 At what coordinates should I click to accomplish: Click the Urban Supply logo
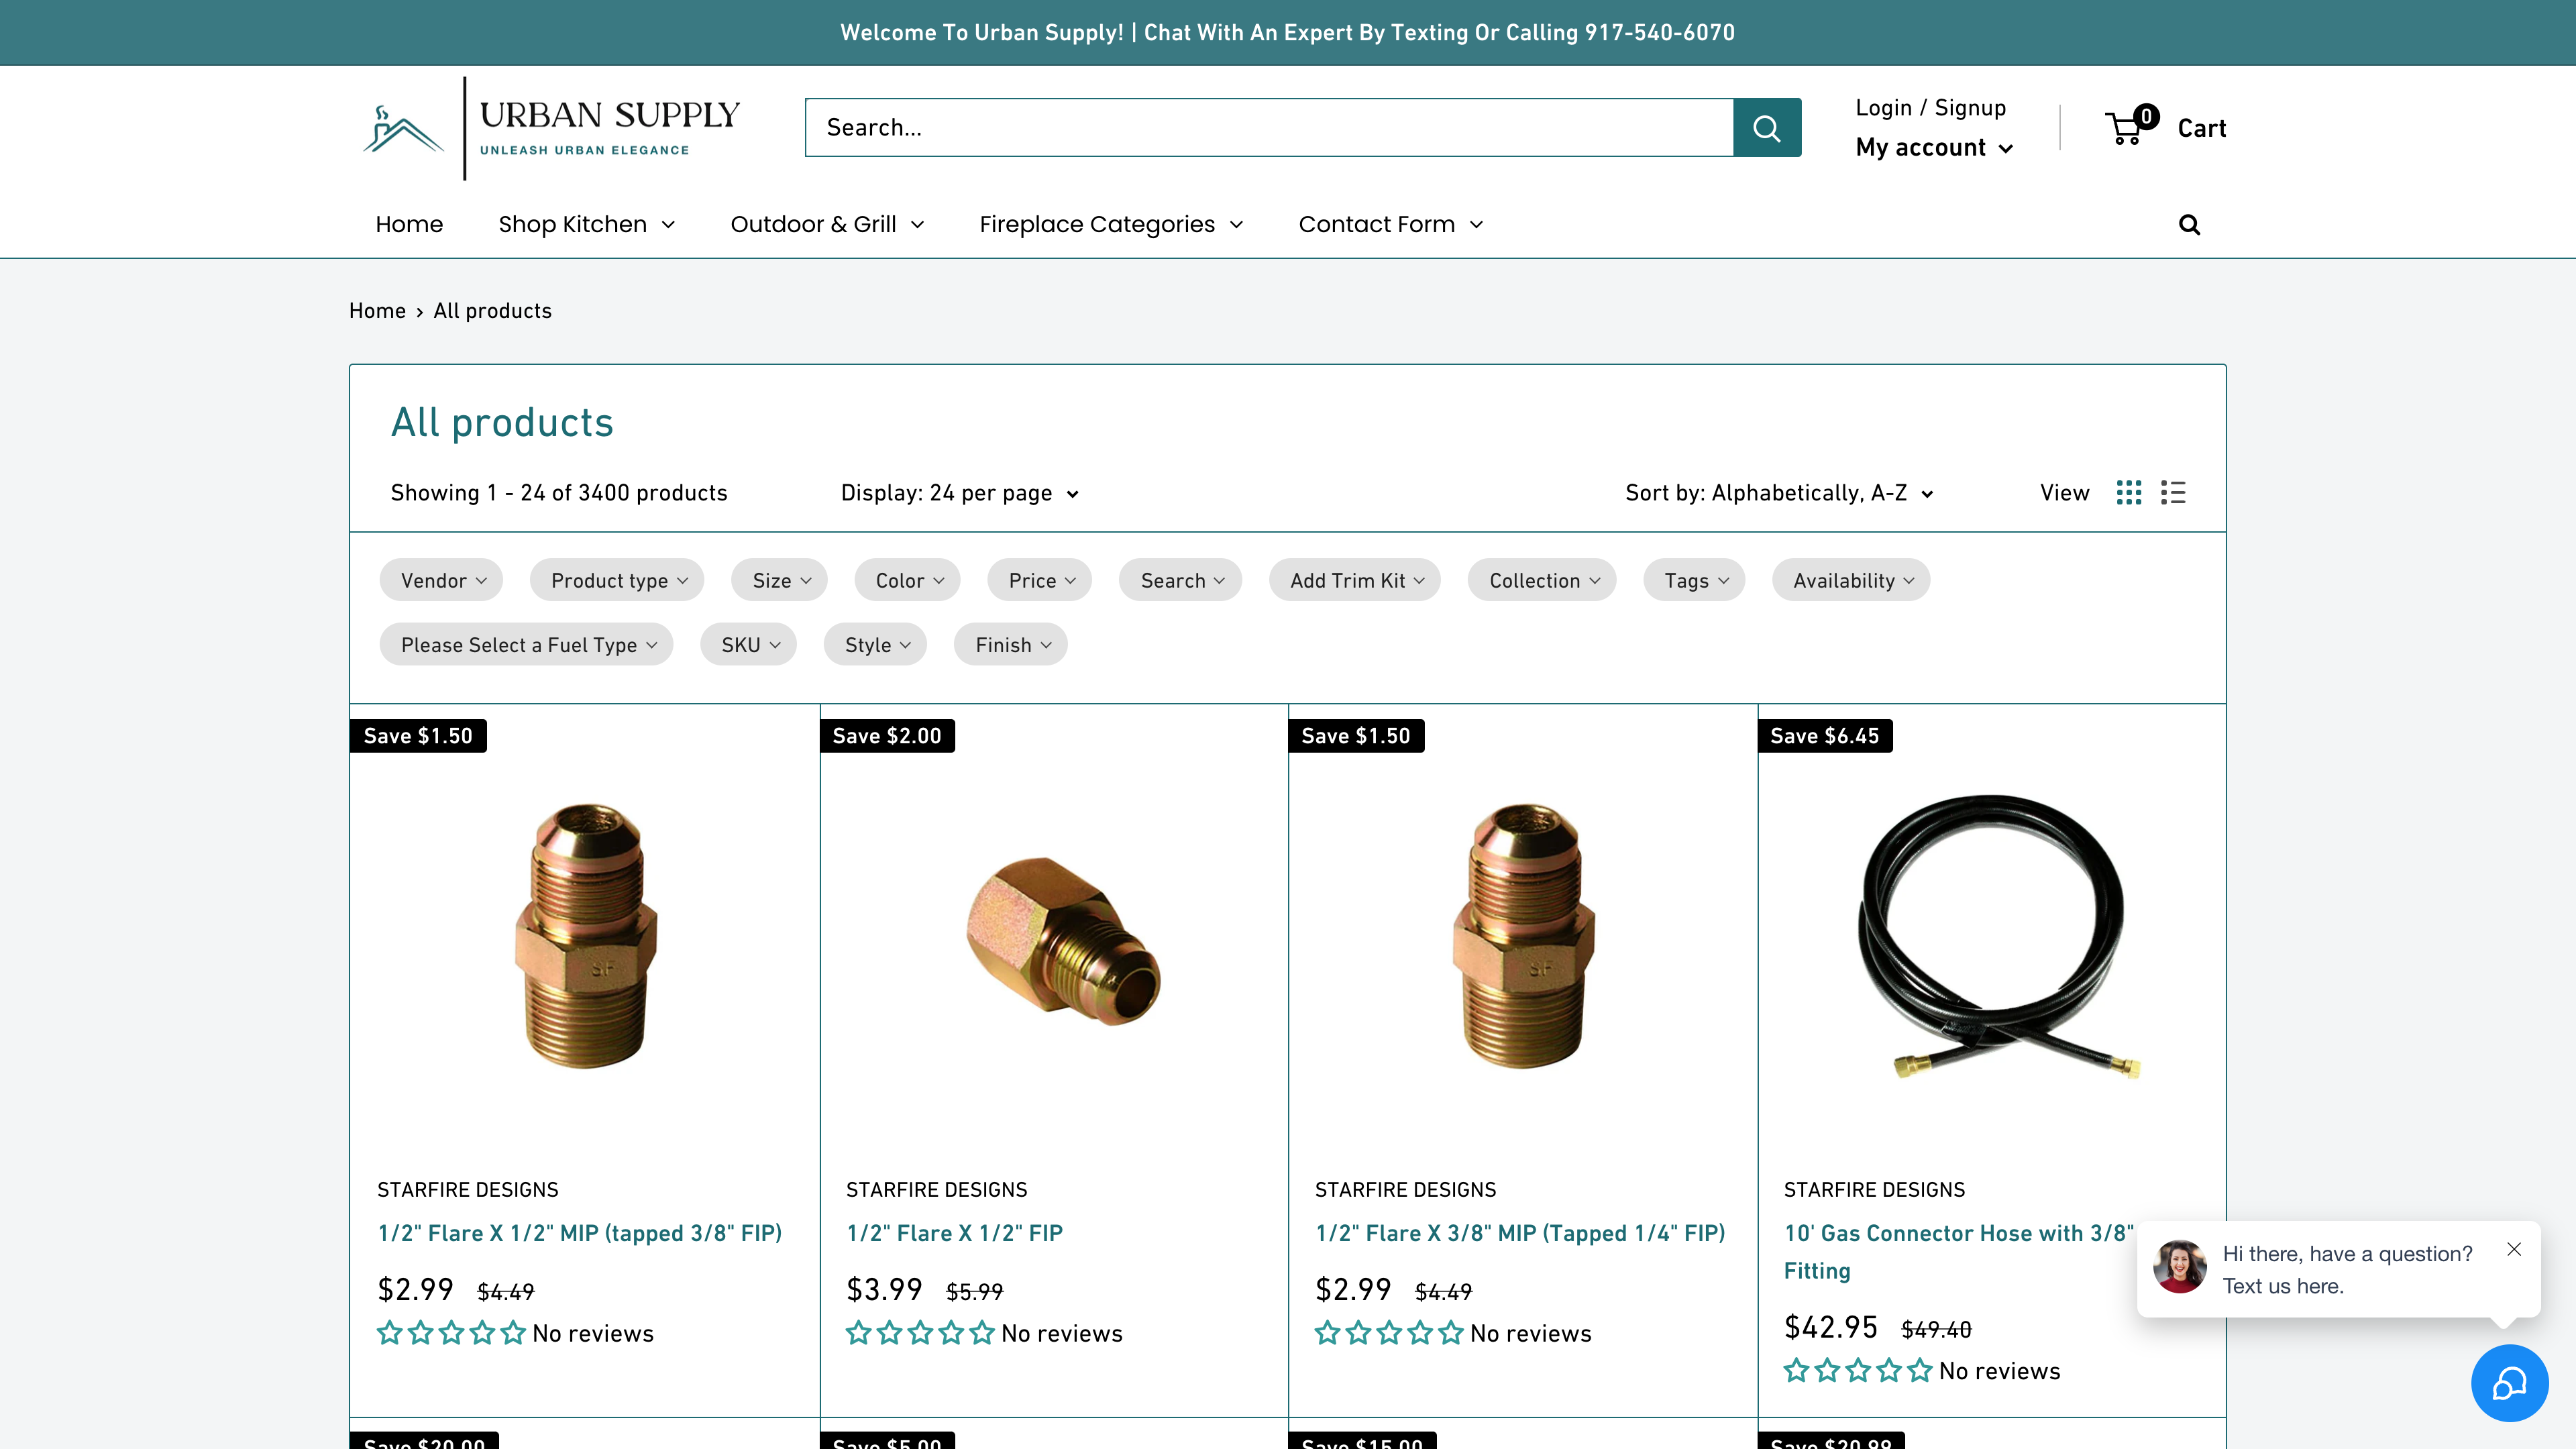(x=551, y=128)
